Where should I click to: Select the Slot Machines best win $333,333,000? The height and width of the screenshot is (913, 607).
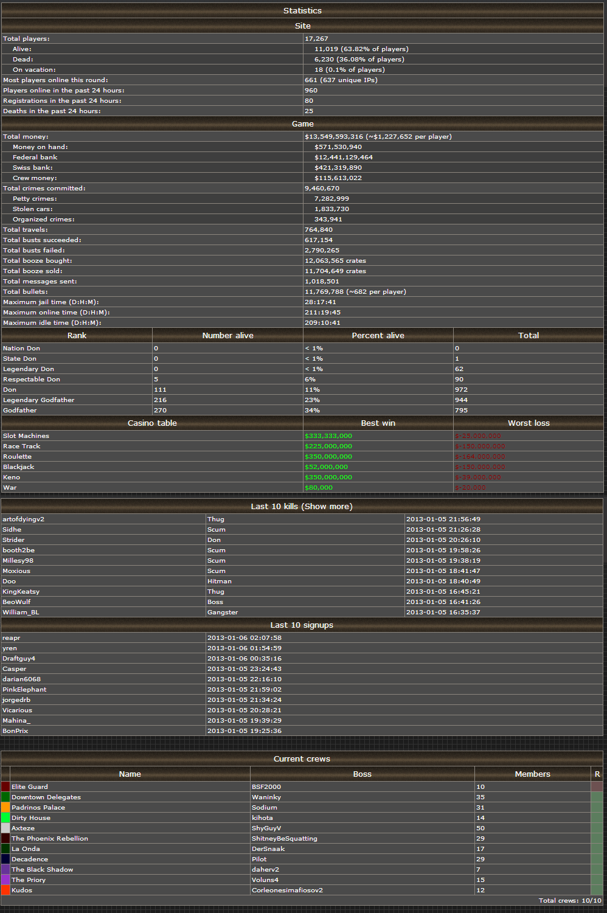pyautogui.click(x=328, y=436)
